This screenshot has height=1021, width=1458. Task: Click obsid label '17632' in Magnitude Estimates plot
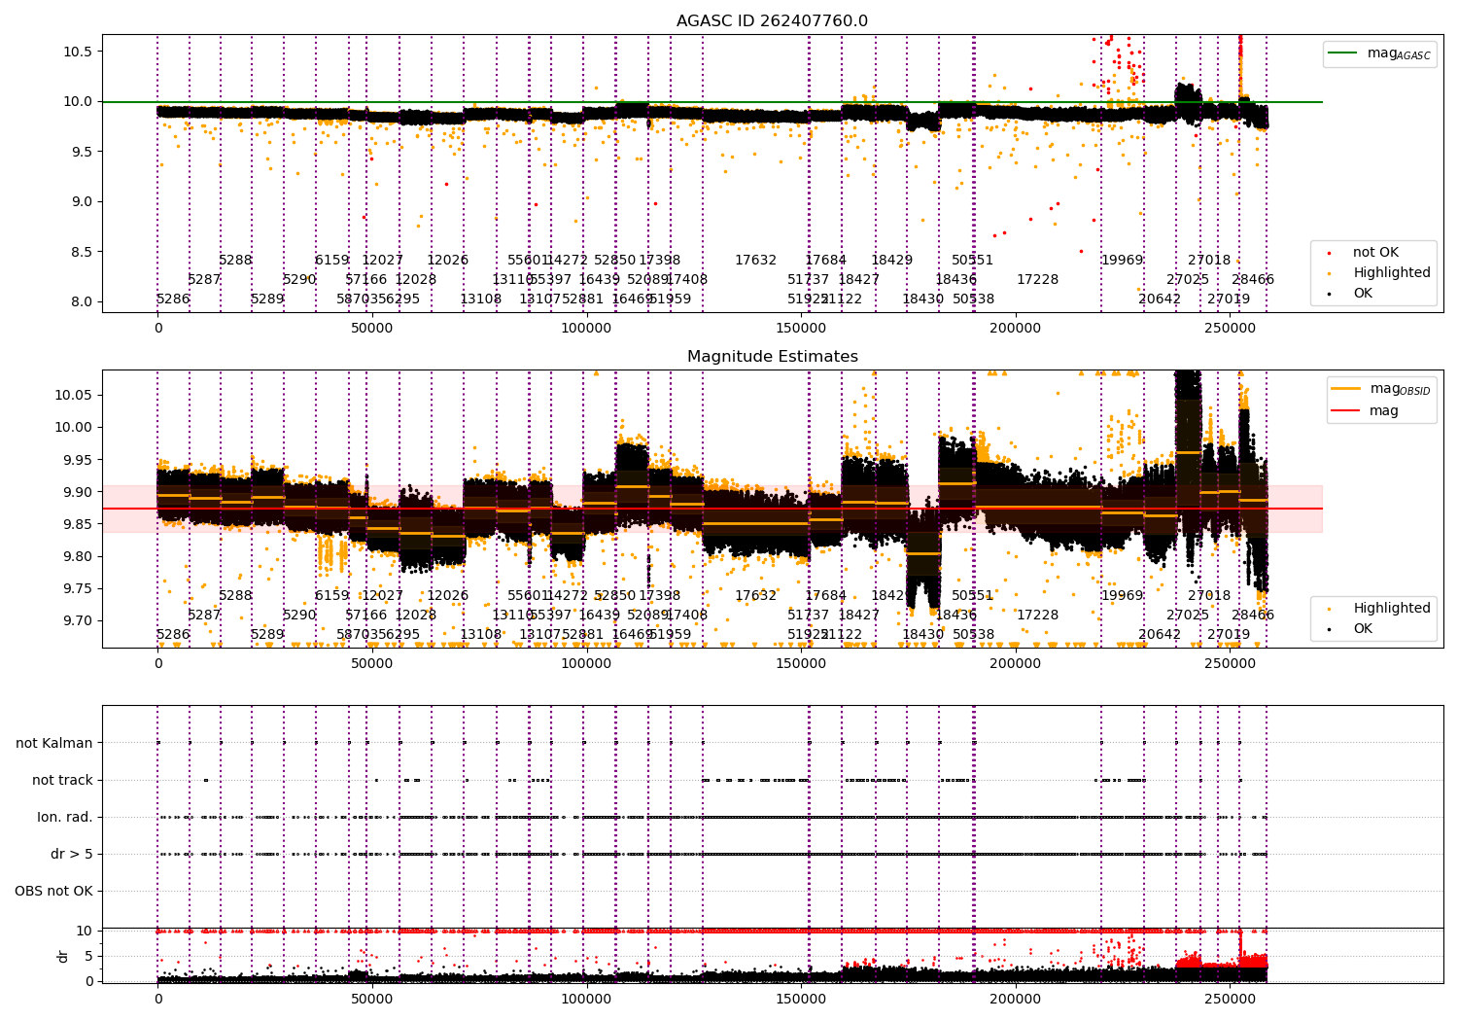click(x=755, y=596)
